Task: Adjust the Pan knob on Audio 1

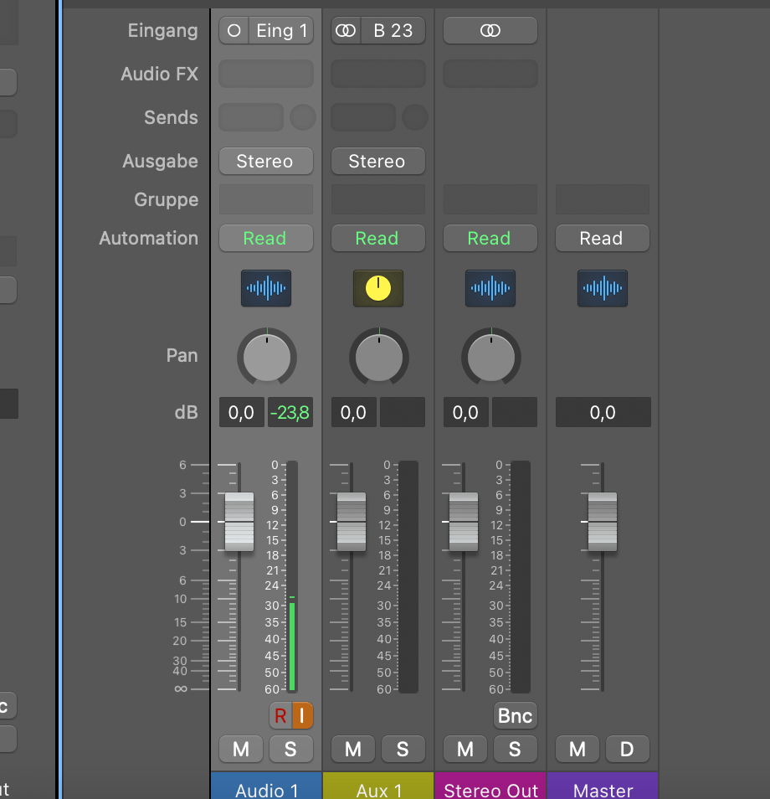Action: [x=265, y=357]
